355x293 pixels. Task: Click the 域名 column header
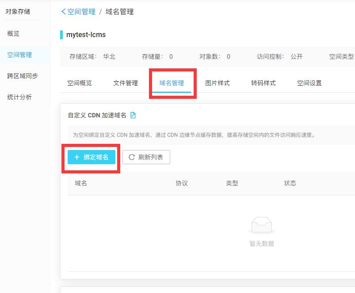click(x=81, y=183)
